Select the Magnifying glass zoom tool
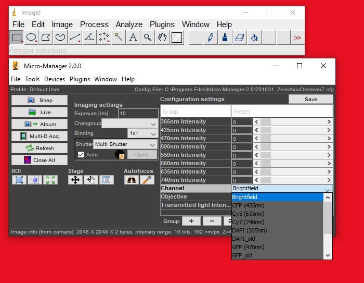Viewport: 364px width, 283px height. 148,37
